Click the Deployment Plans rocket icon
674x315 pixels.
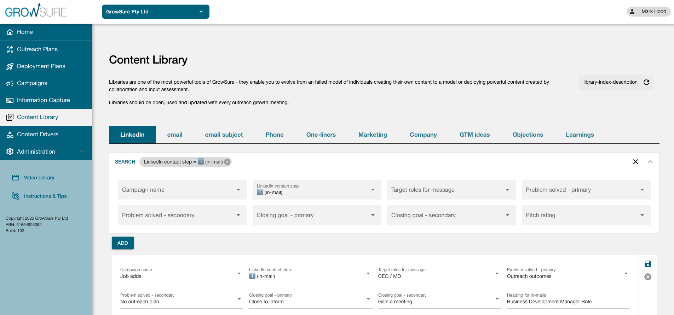[10, 66]
